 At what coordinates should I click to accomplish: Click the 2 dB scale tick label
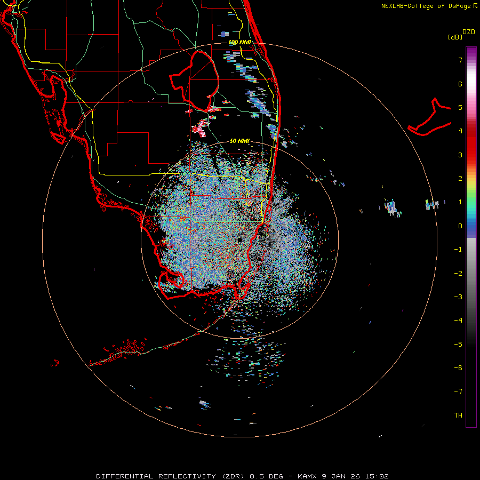460,179
